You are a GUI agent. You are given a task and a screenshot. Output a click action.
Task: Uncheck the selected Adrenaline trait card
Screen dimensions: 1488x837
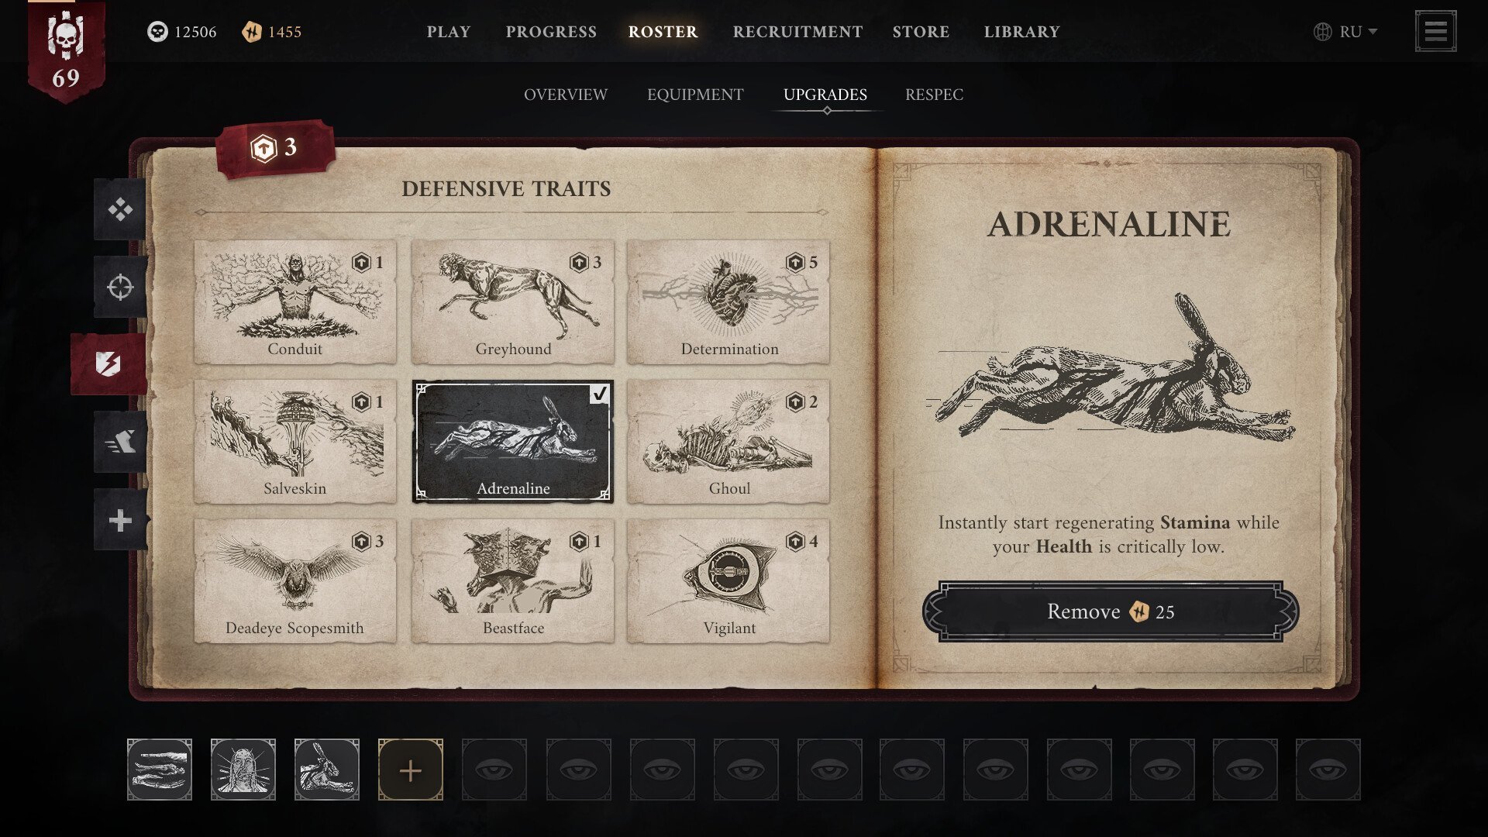pos(513,442)
